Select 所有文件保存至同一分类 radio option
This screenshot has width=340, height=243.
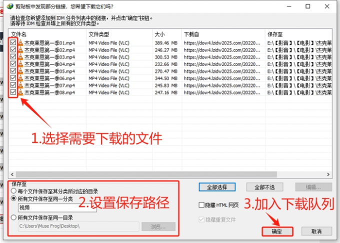click(x=13, y=198)
